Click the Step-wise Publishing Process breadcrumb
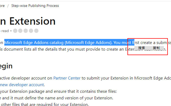Screen dimensions: 171x106 [35, 6]
